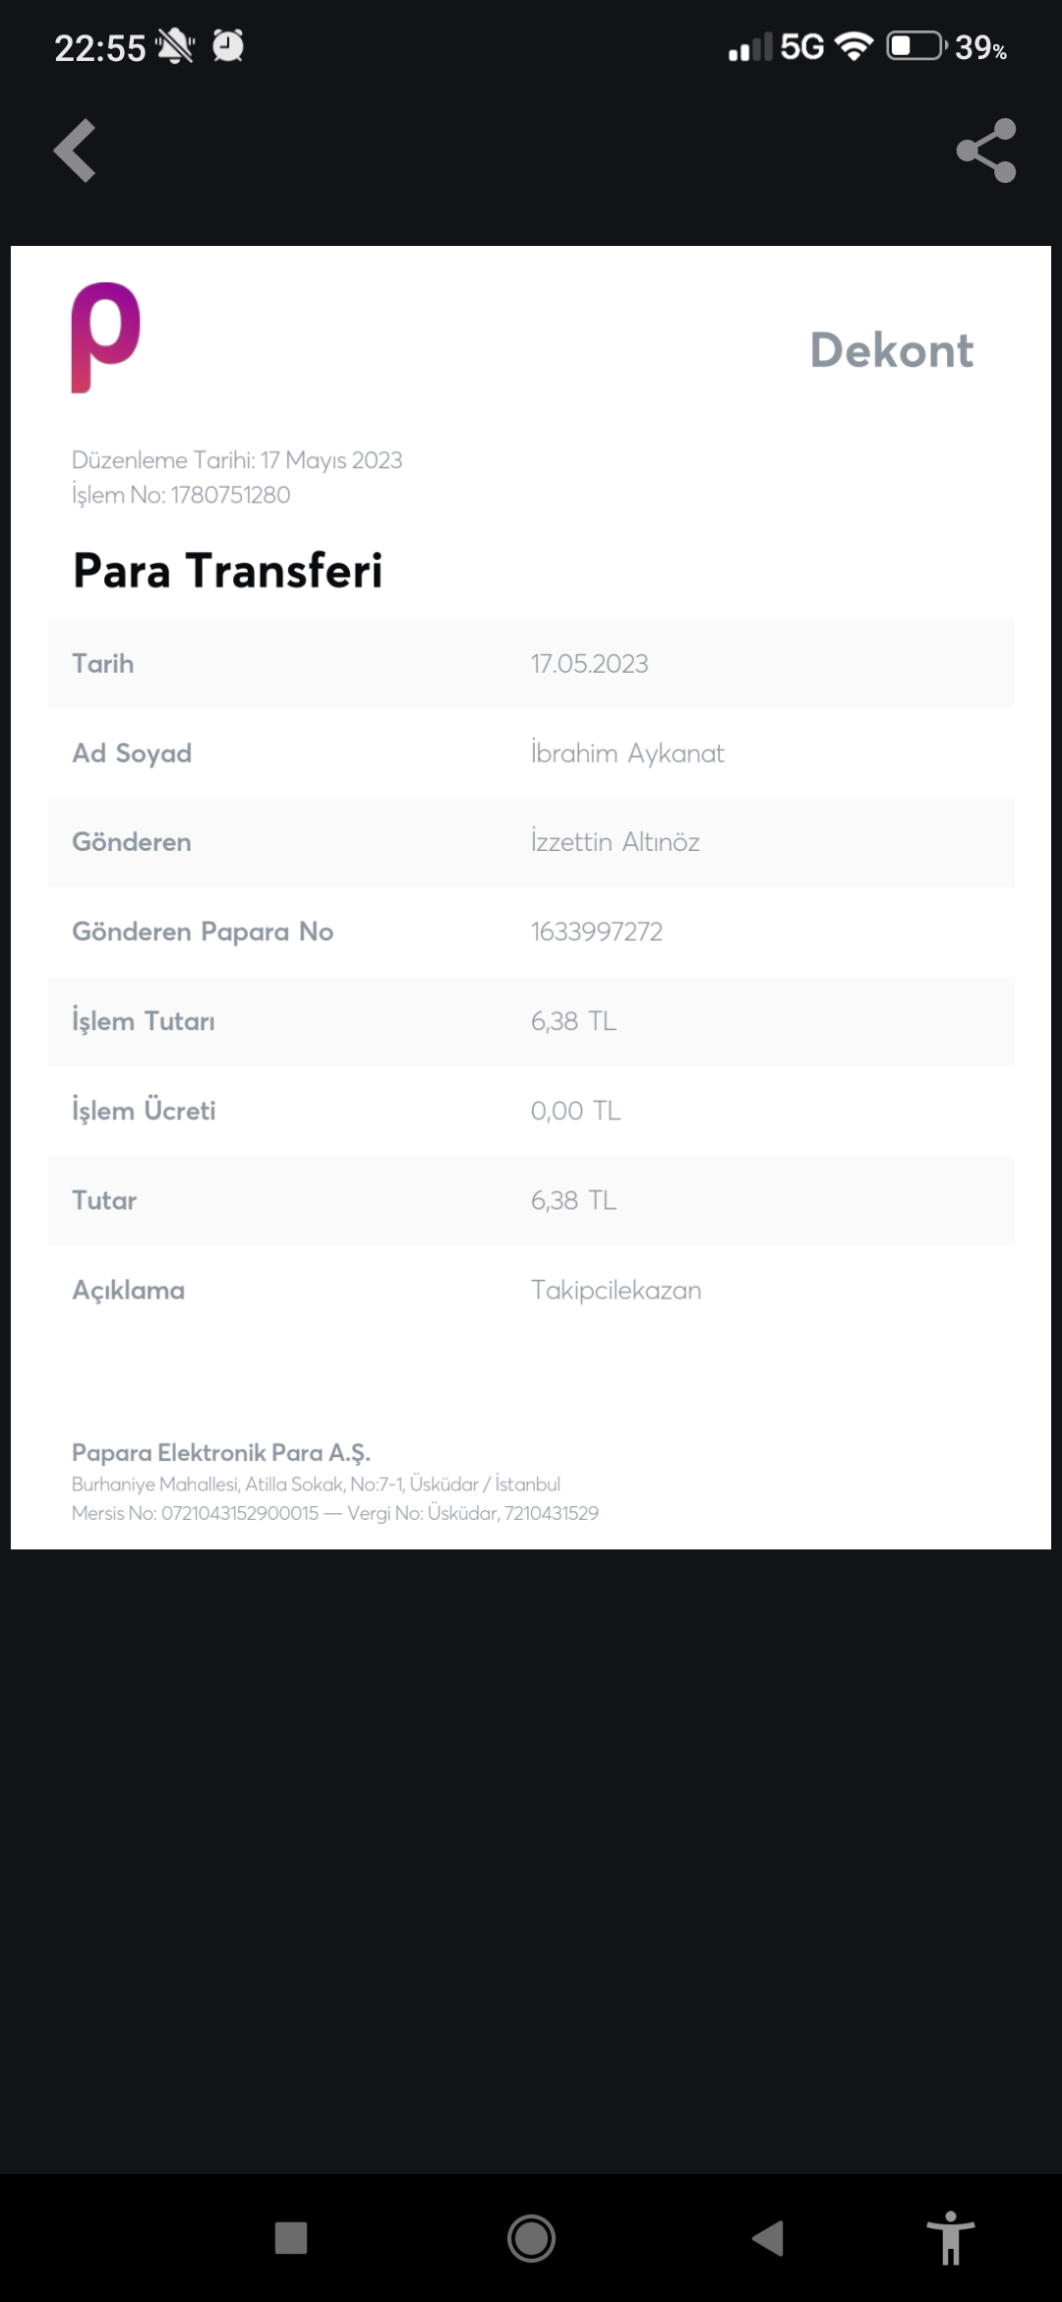Screen dimensions: 1062x2302
Task: Tap the Wi-Fi status icon
Action: click(854, 46)
